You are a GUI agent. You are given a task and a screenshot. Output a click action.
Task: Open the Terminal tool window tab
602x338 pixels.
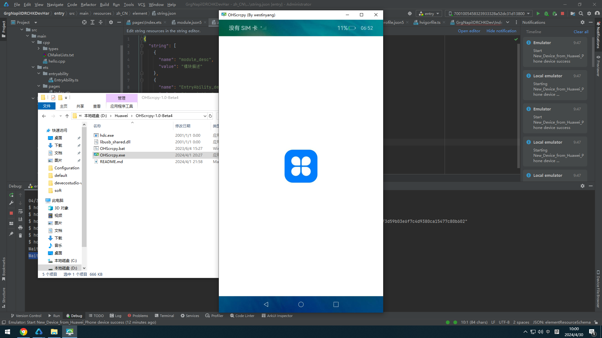pos(164,316)
